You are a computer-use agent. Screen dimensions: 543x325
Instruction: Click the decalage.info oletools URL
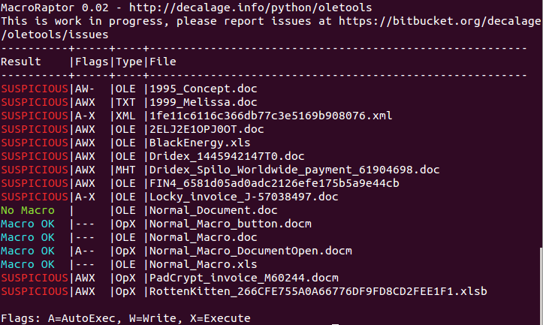250,8
